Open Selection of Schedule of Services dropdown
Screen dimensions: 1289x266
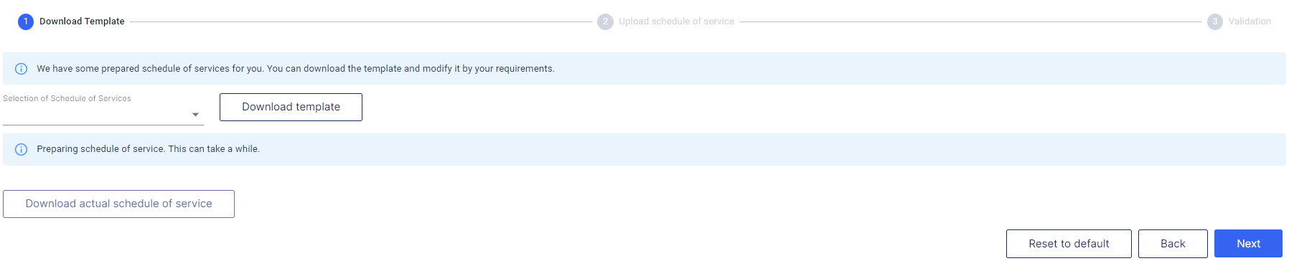[x=103, y=114]
